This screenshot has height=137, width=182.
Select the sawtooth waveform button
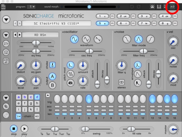point(98,39)
